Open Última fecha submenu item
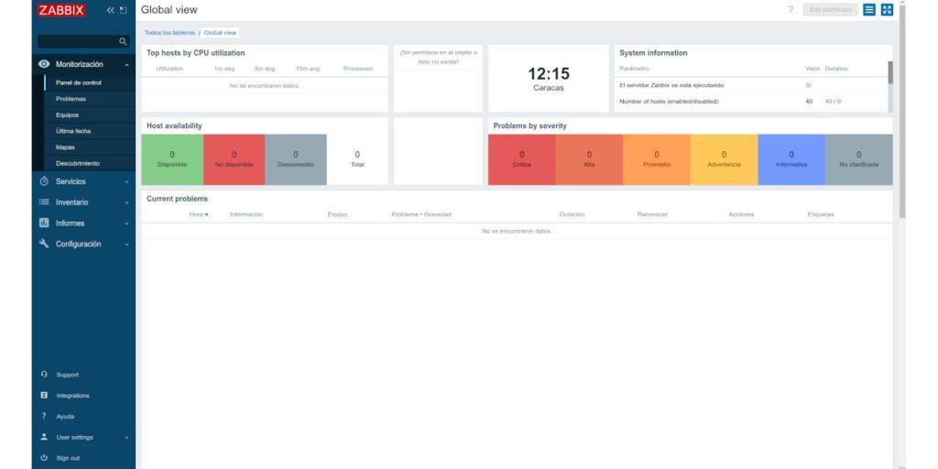This screenshot has width=938, height=469. point(73,131)
